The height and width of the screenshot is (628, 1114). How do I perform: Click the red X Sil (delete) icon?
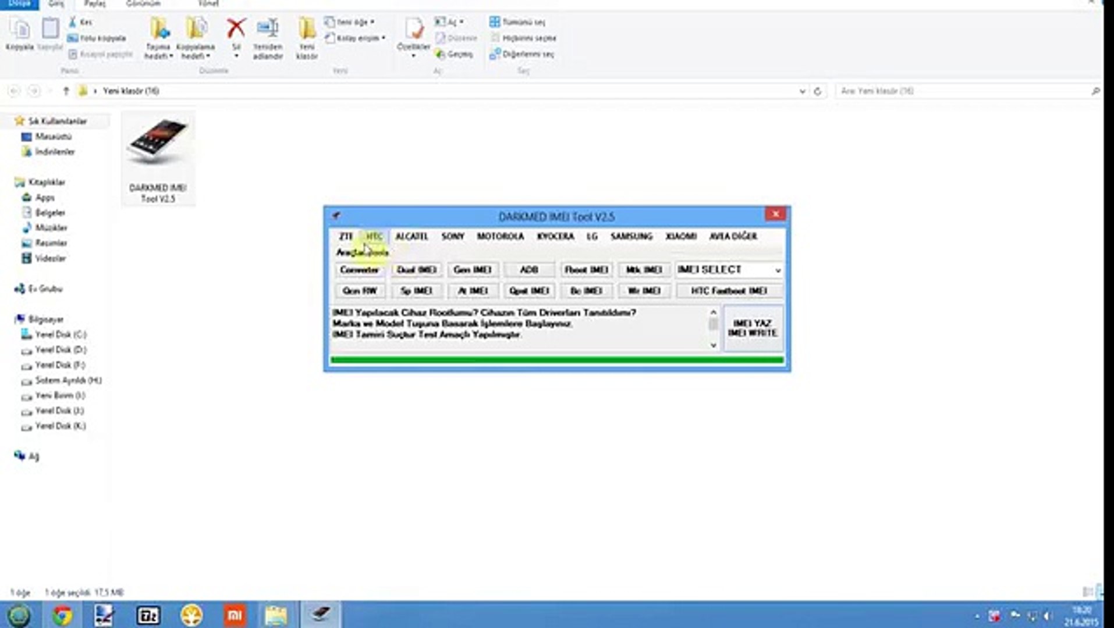pos(236,29)
